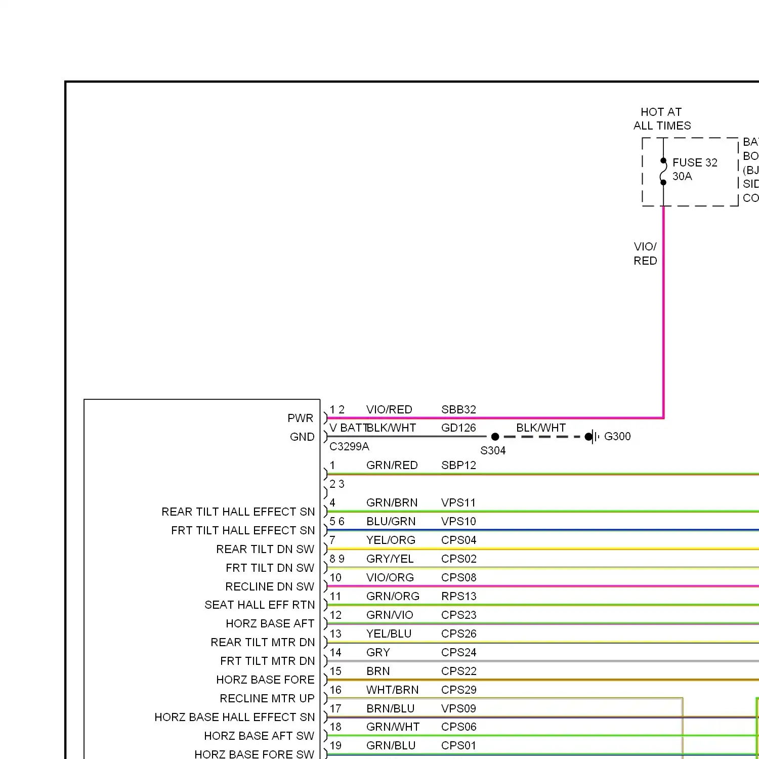This screenshot has width=759, height=759.
Task: Click the vertical magenta VIO/RED wire
Action: [x=663, y=312]
